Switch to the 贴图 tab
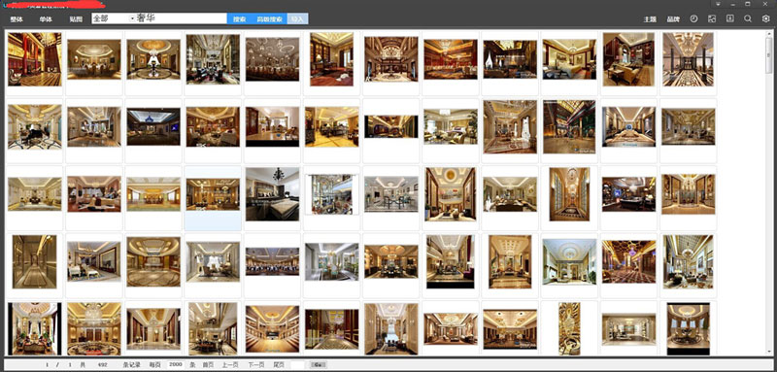 tap(76, 19)
